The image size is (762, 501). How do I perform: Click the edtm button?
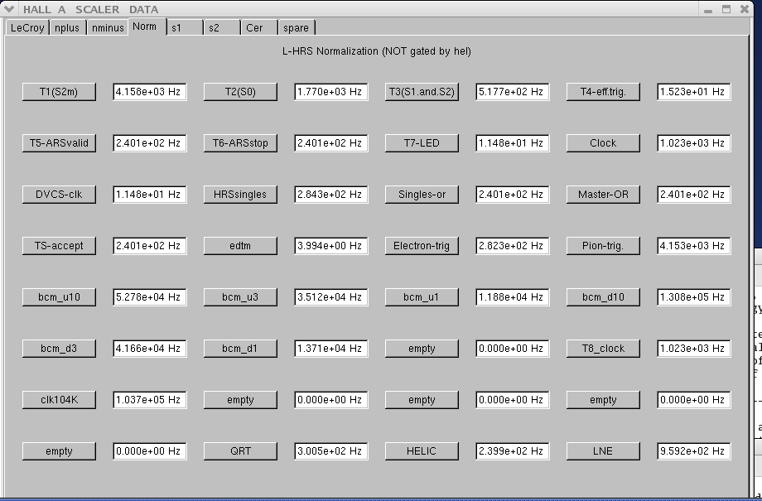pos(240,246)
